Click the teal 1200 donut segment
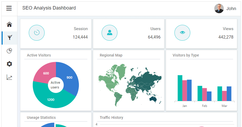The height and width of the screenshot is (127, 242). [51, 100]
